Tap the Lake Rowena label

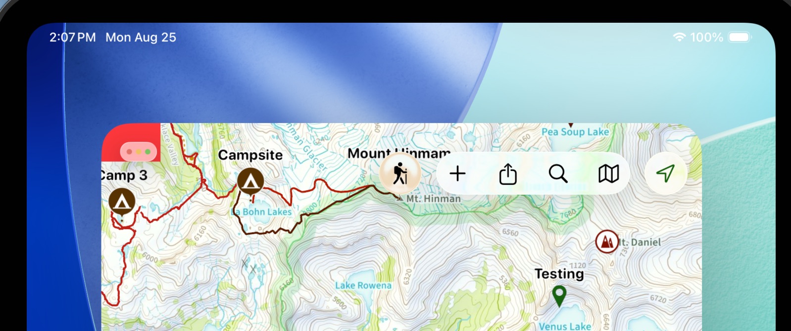363,286
